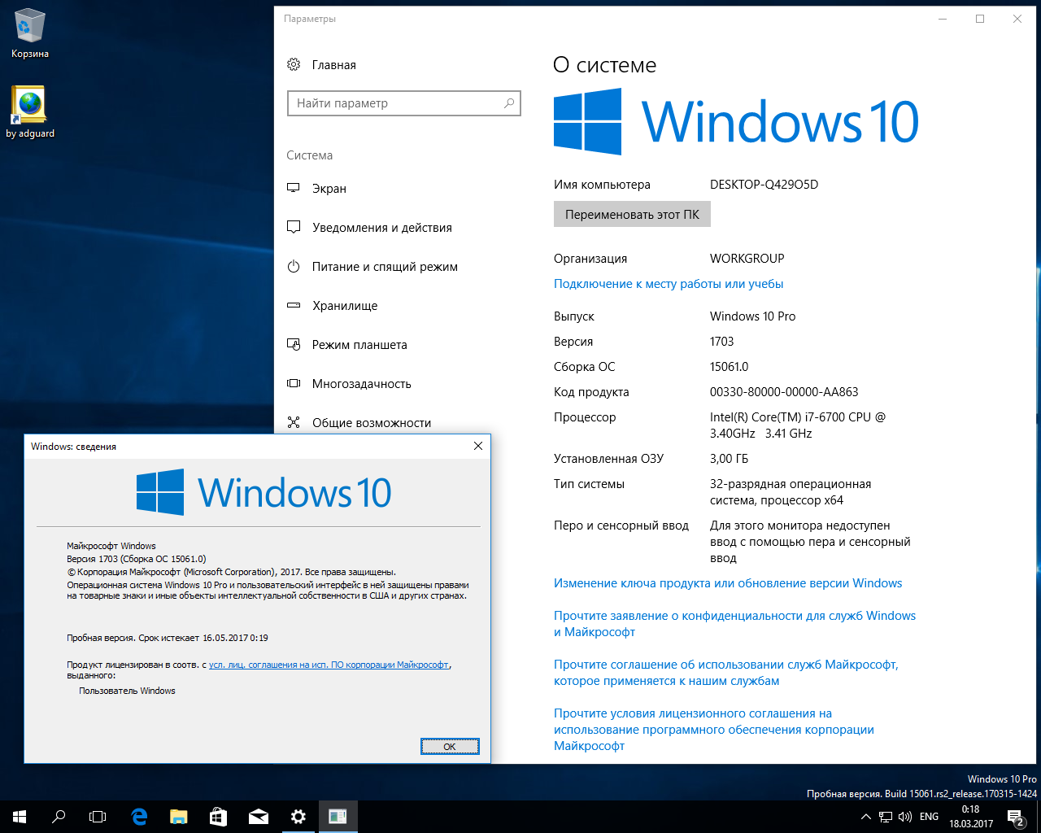
Task: Click the WORKGROUP organization value
Action: pyautogui.click(x=747, y=259)
